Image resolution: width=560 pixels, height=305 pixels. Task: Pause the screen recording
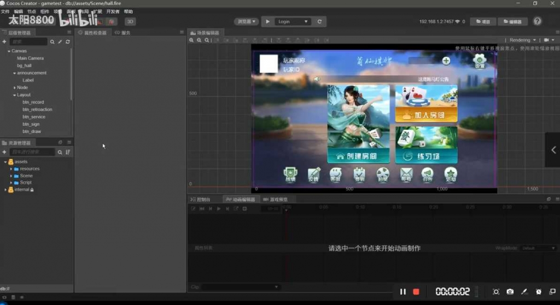(x=403, y=292)
